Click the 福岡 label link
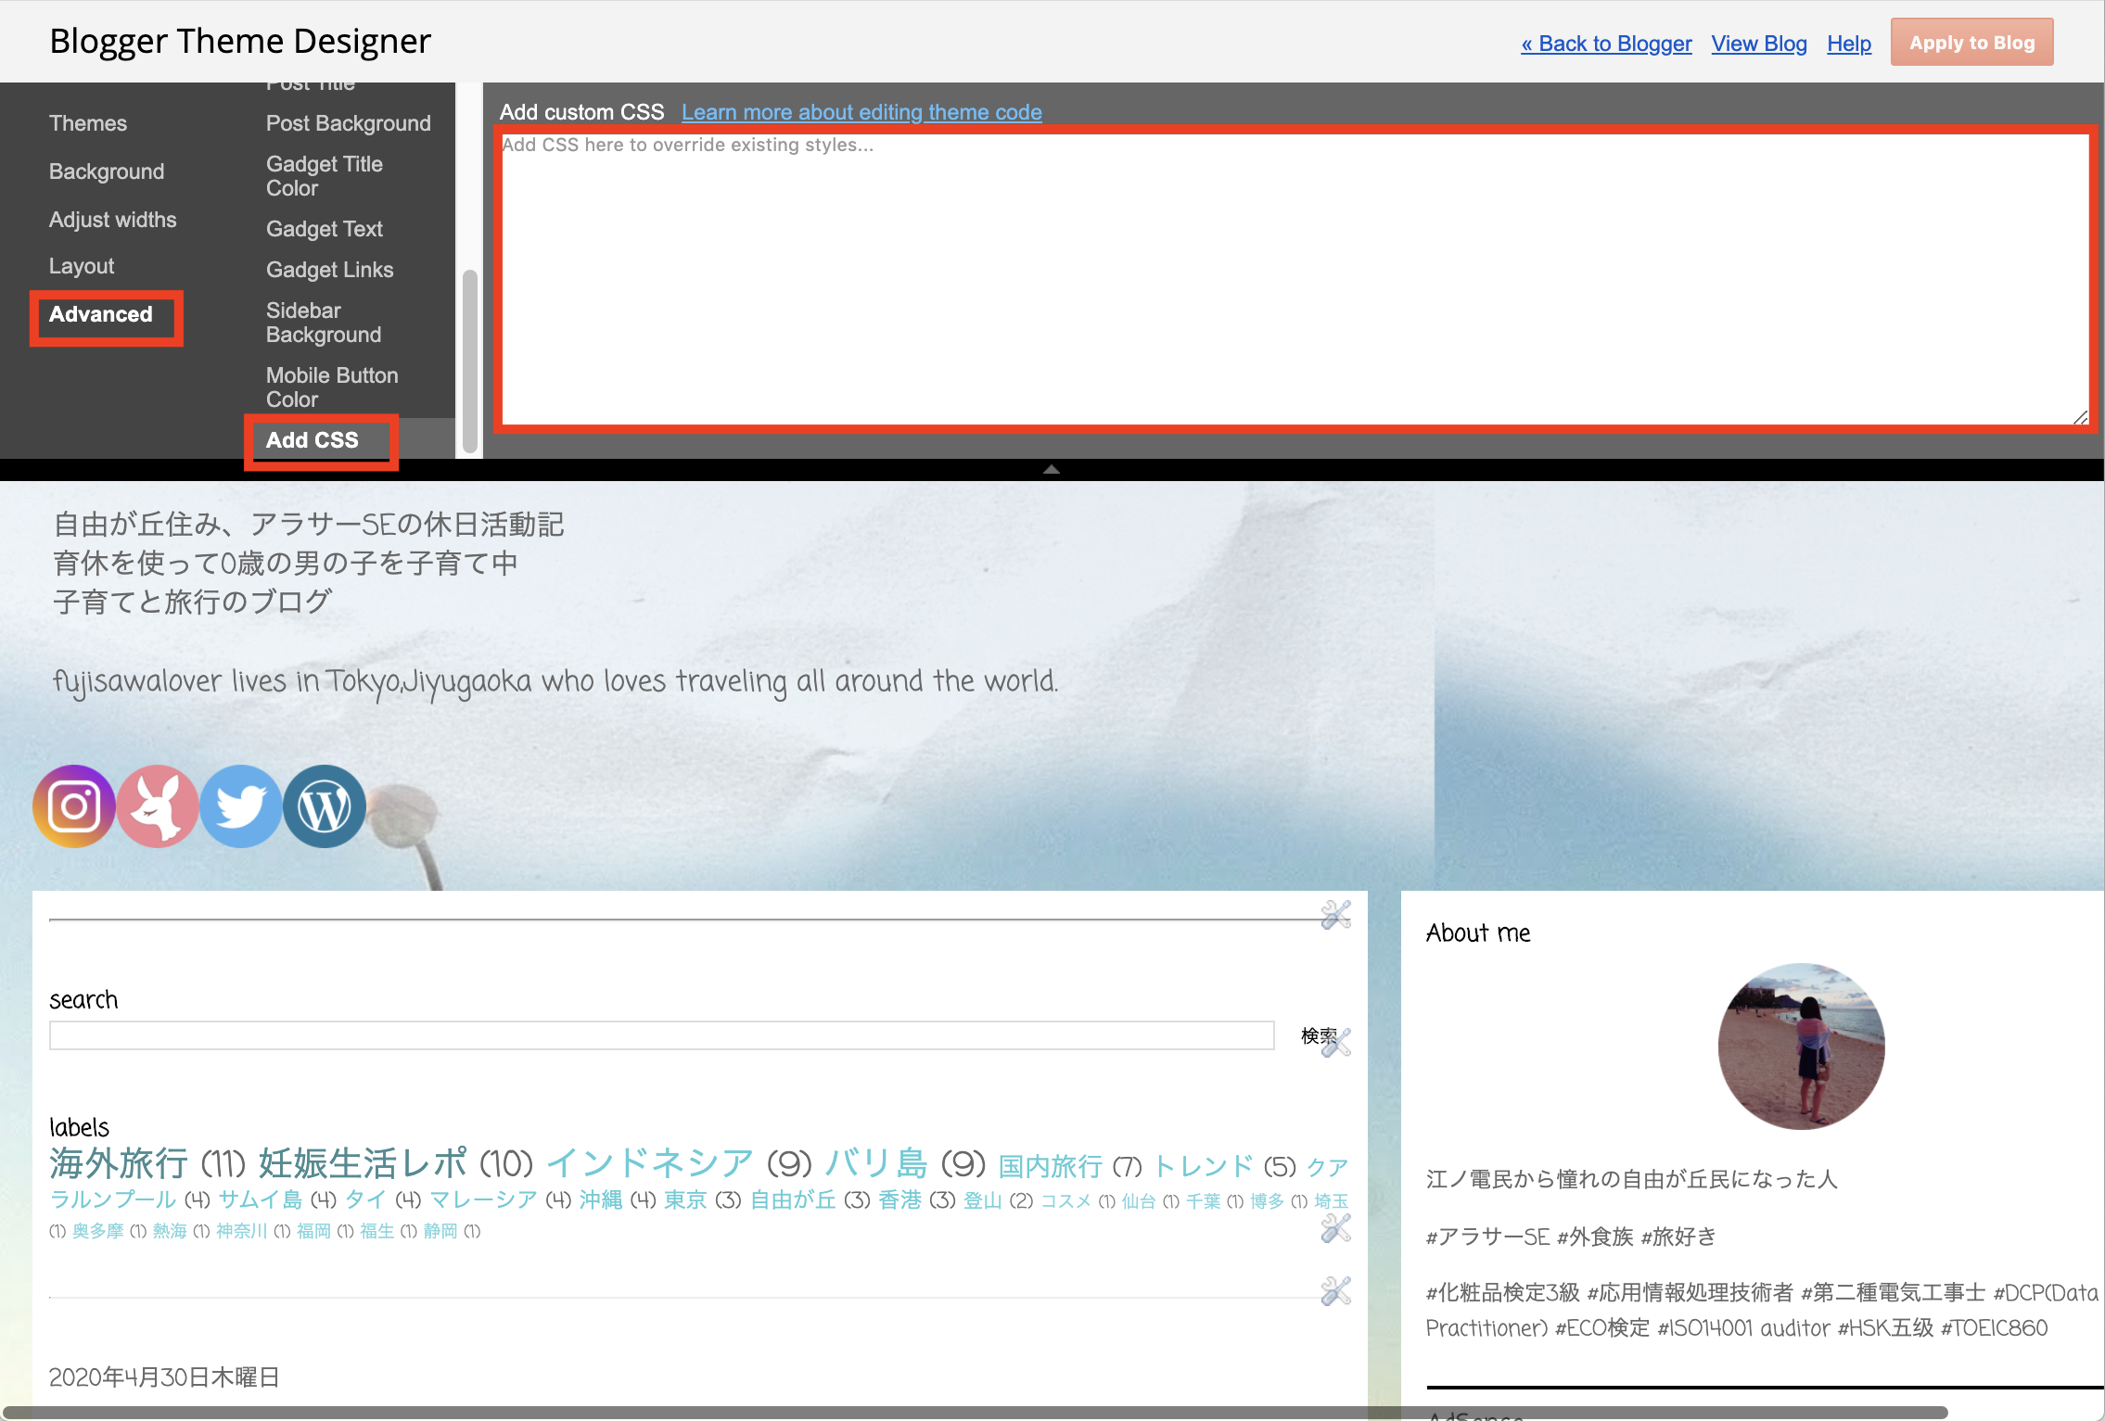Image resolution: width=2105 pixels, height=1421 pixels. pyautogui.click(x=313, y=1231)
